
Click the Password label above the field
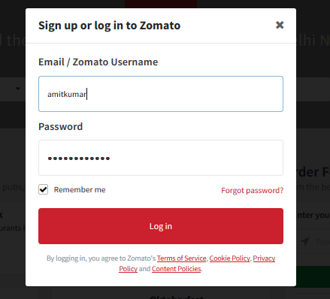point(60,126)
